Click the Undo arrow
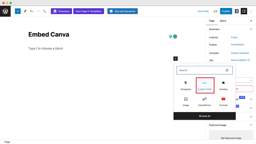The width and height of the screenshot is (256, 144). 31,11
